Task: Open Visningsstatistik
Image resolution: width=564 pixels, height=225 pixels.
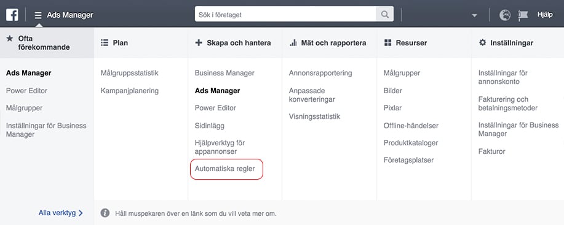Action: coord(314,117)
